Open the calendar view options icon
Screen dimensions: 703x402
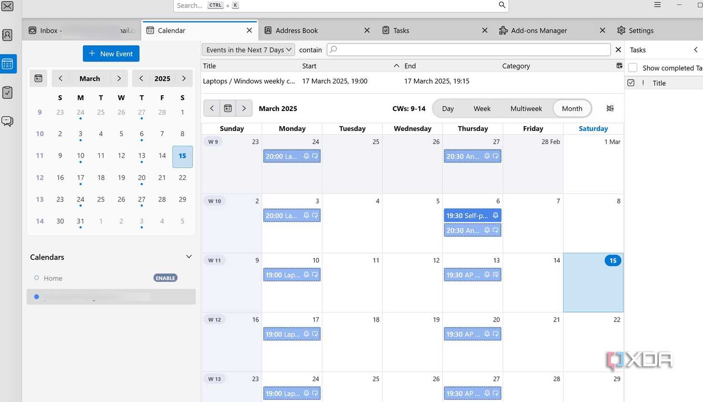click(x=610, y=109)
